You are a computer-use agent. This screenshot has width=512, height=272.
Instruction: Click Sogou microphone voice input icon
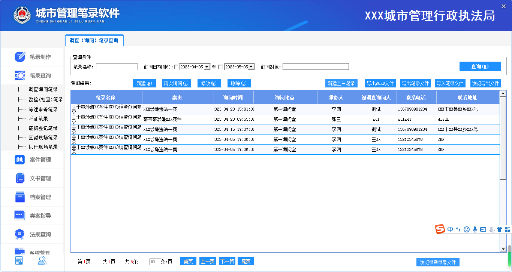pos(475,229)
